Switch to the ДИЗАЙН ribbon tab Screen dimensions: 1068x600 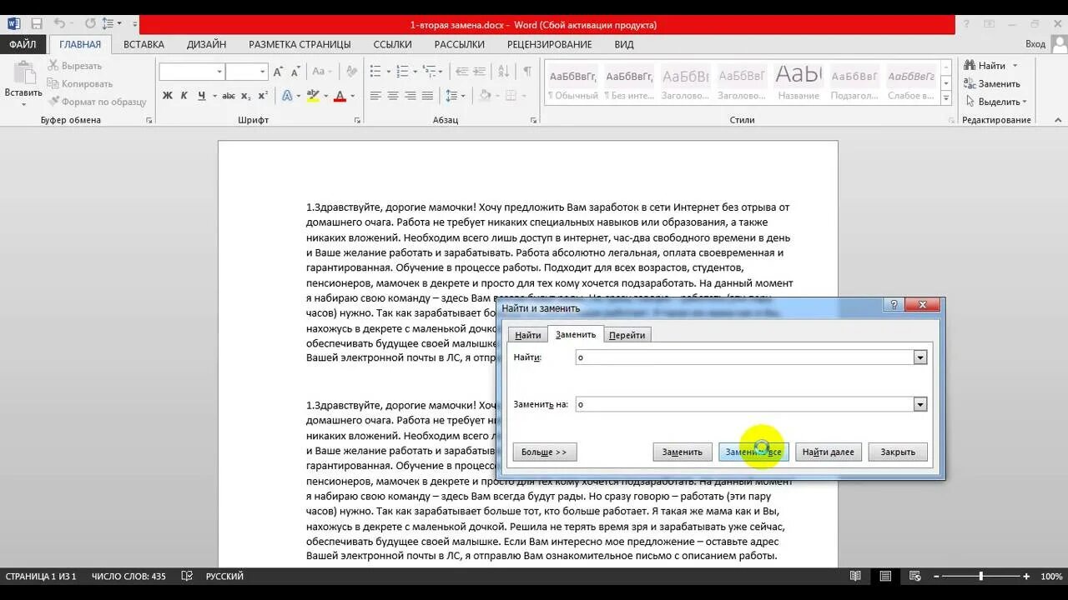(x=206, y=44)
